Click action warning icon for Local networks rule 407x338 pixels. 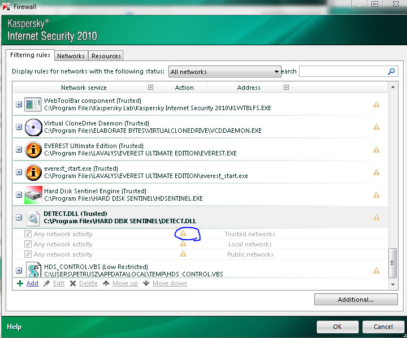183,244
